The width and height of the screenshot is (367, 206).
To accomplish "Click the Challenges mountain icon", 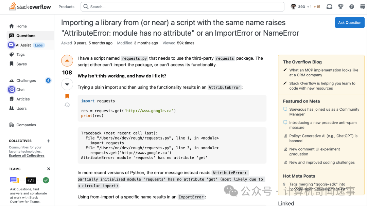I will click(x=12, y=80).
